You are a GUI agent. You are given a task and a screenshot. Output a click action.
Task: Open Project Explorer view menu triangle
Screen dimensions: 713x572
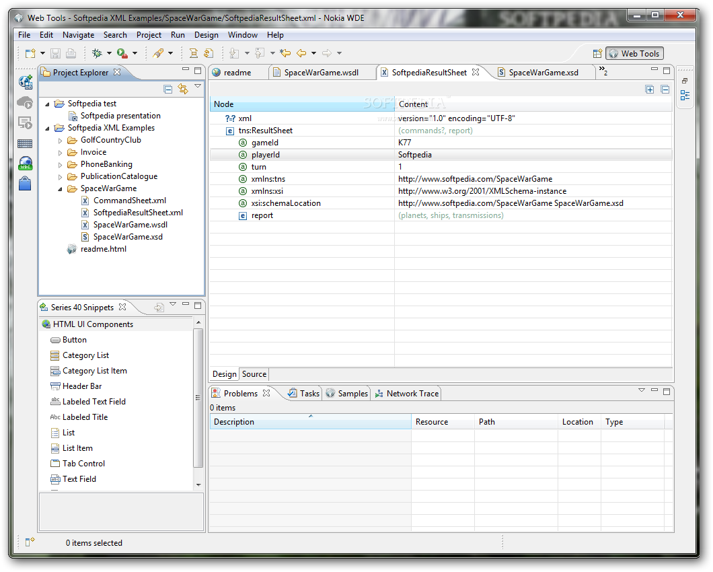pos(198,85)
